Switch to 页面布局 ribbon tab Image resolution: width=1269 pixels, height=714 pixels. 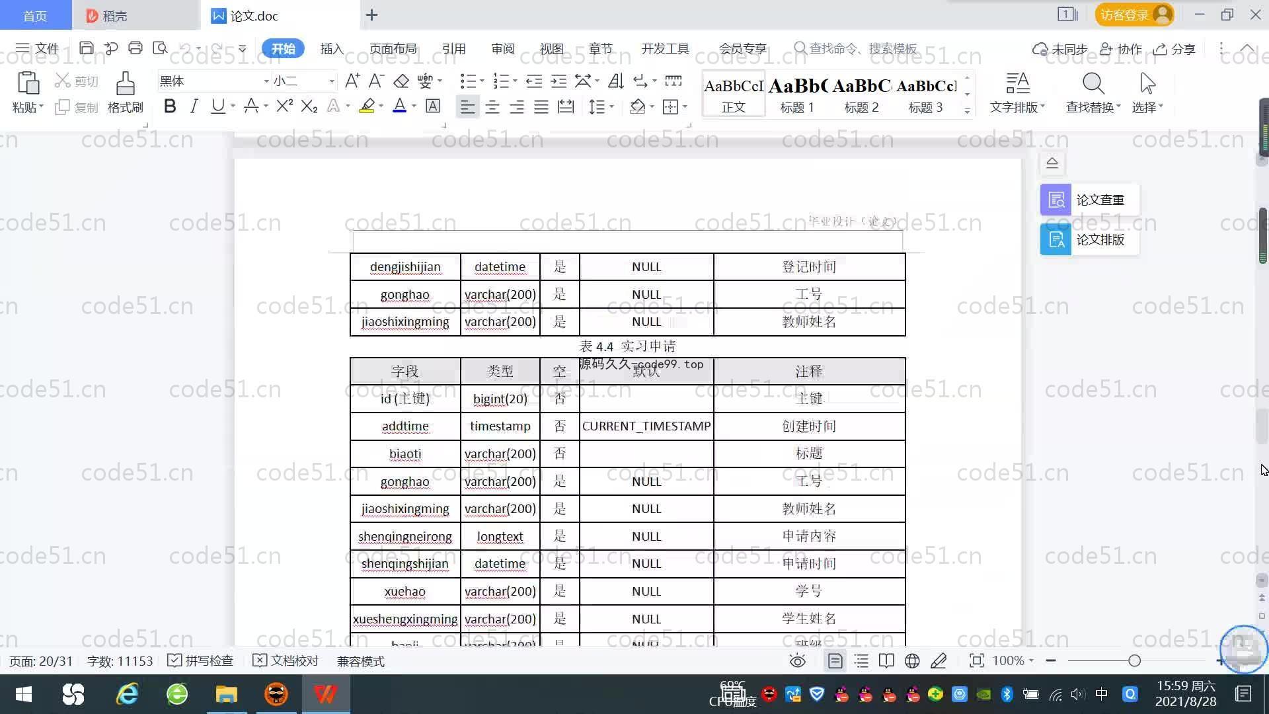point(393,48)
